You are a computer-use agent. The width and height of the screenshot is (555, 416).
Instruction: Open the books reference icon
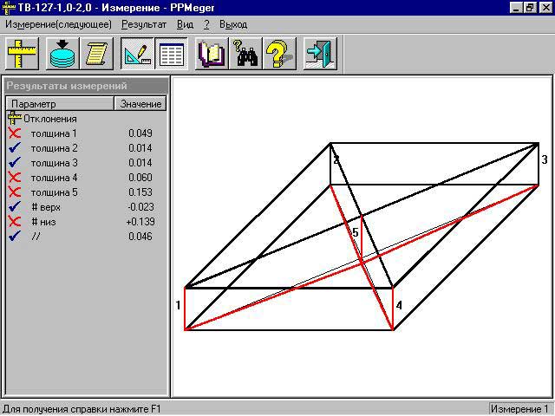point(212,54)
